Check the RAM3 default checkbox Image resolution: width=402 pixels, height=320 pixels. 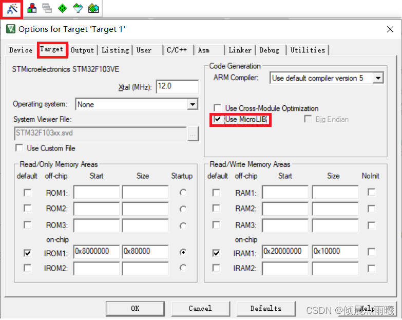[216, 225]
